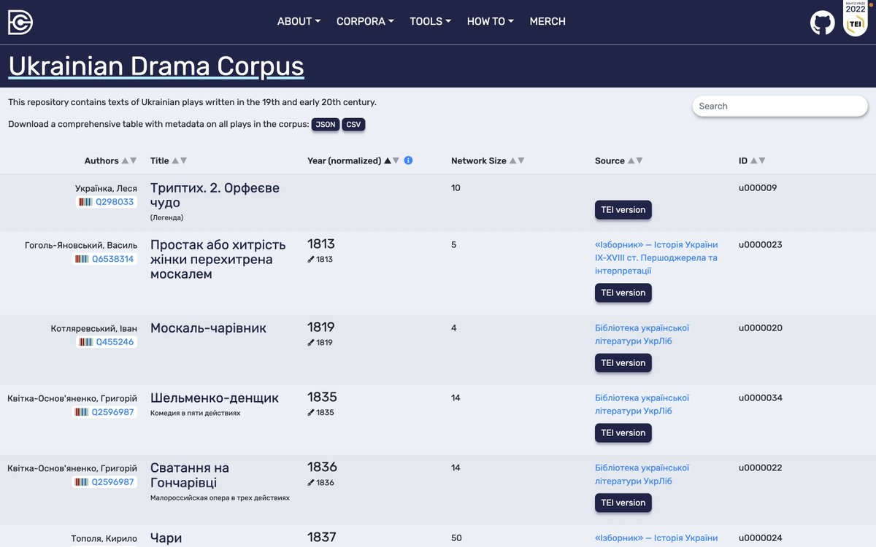Select ID cell u000009

[x=758, y=188]
